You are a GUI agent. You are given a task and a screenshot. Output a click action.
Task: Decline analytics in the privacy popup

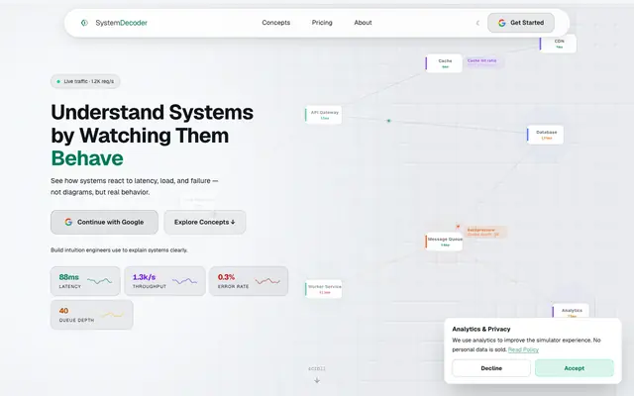coord(491,368)
